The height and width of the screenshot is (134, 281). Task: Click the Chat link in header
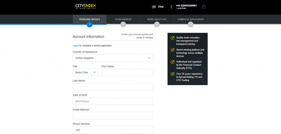161,7
